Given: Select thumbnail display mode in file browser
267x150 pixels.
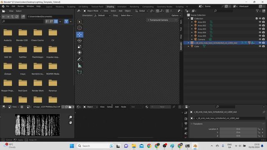Looking at the screenshot, I should [55, 21].
